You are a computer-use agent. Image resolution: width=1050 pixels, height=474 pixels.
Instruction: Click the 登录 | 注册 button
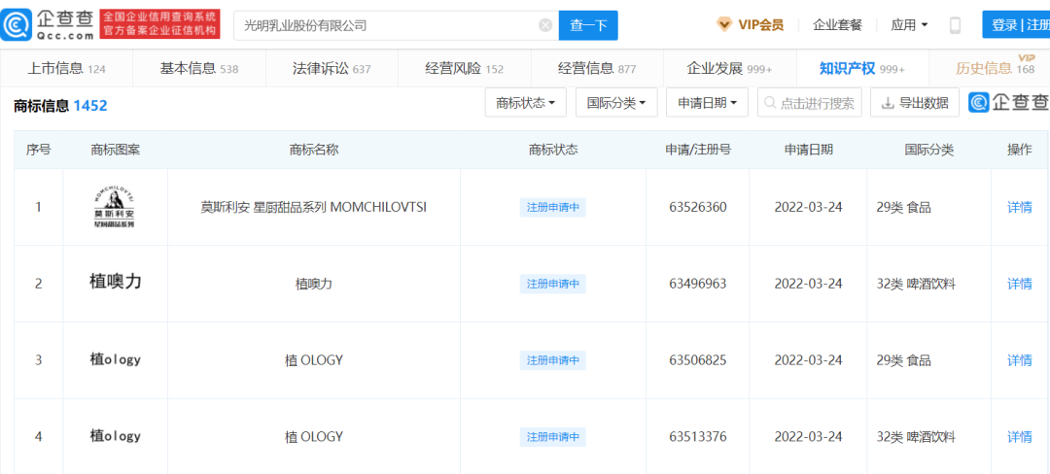click(x=1016, y=24)
